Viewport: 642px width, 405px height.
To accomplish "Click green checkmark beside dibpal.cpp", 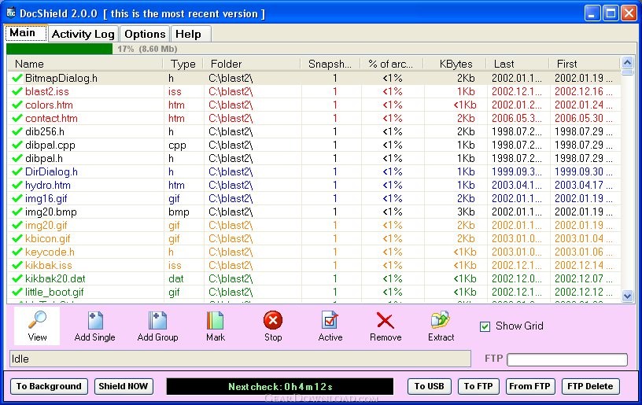I will click(x=17, y=145).
